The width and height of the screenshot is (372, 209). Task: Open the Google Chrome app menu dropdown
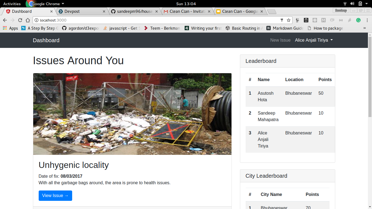click(46, 4)
